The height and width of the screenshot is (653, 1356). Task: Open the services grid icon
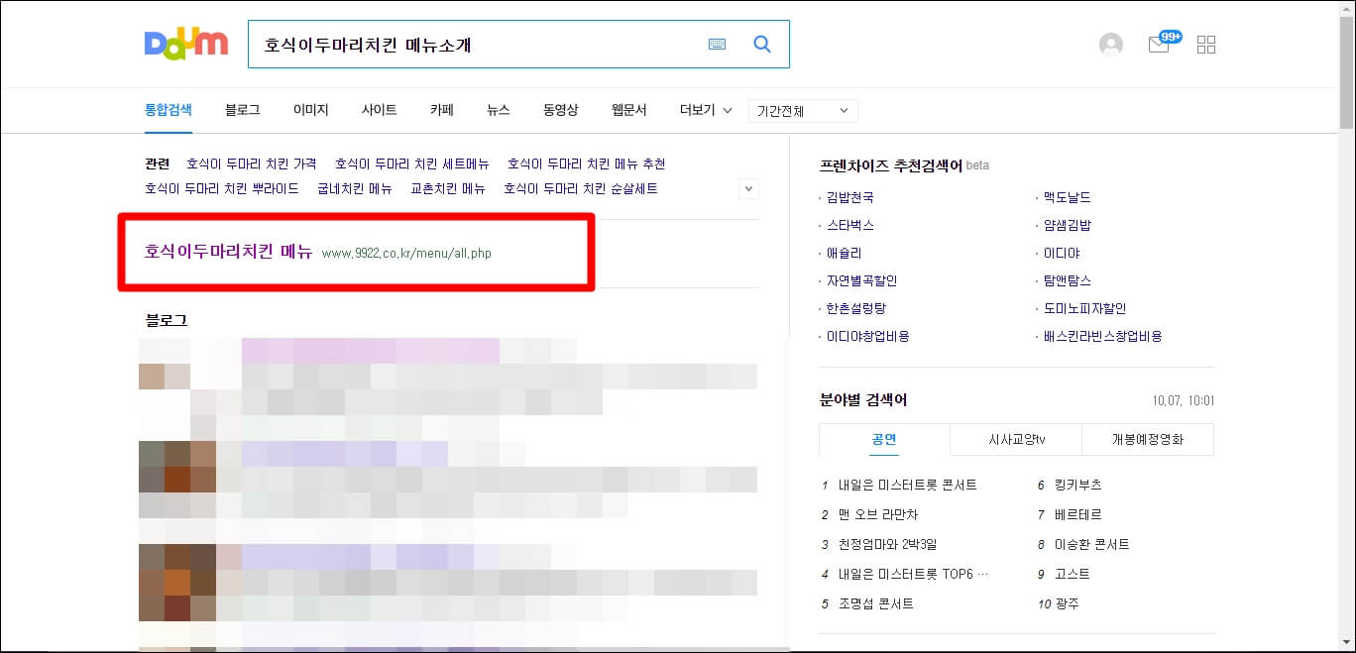(1206, 45)
